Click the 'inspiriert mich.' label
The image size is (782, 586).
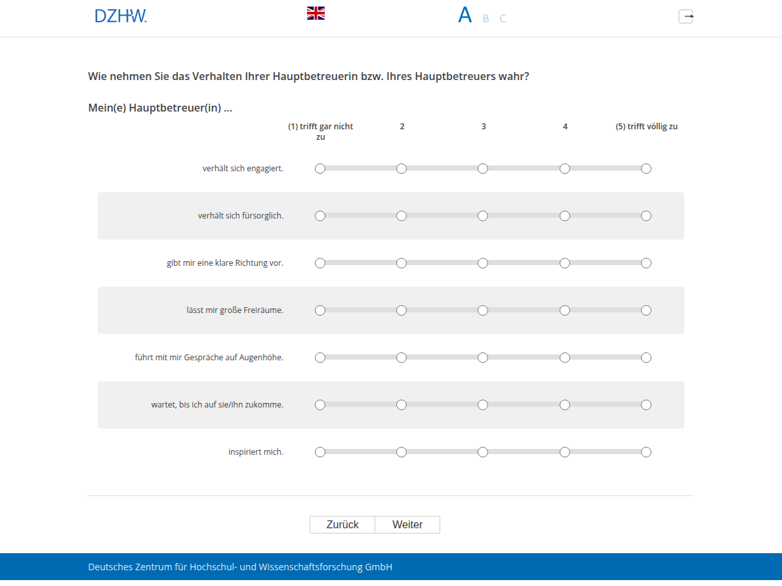(x=256, y=452)
